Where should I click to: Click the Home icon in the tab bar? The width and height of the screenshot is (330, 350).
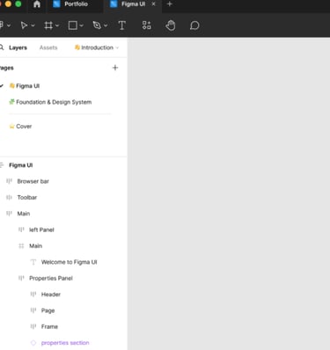click(37, 4)
